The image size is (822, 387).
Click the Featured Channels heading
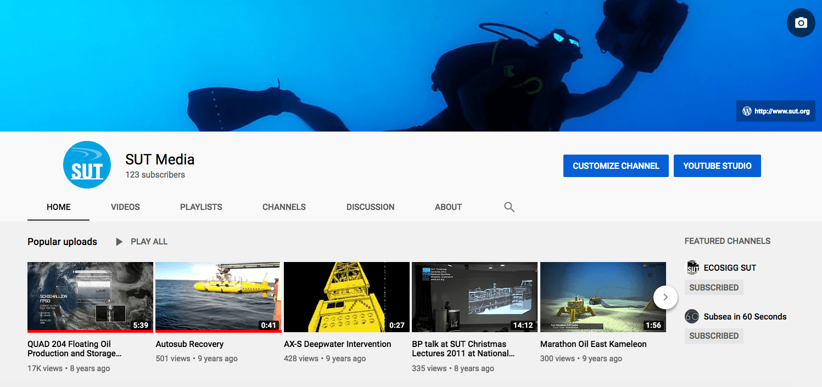728,241
